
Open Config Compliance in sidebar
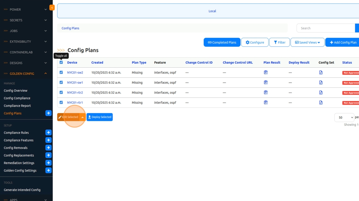pos(17,98)
